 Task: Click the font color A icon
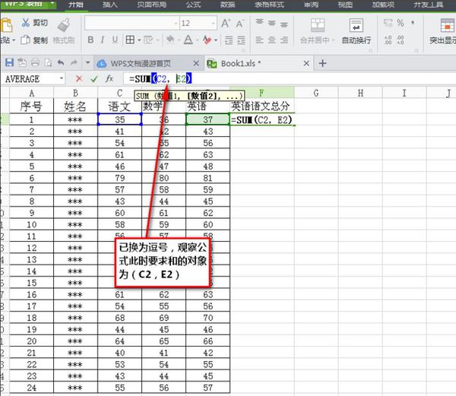188,40
